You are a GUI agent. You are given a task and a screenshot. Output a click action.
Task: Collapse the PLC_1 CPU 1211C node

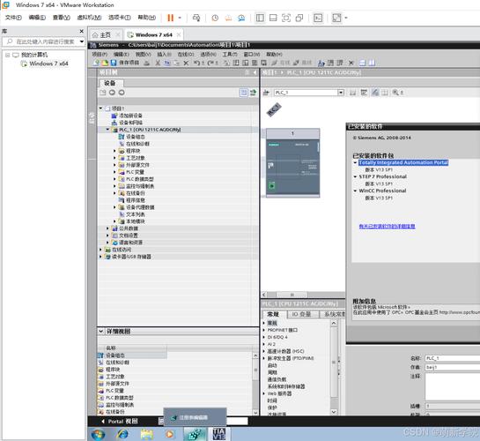(x=107, y=130)
